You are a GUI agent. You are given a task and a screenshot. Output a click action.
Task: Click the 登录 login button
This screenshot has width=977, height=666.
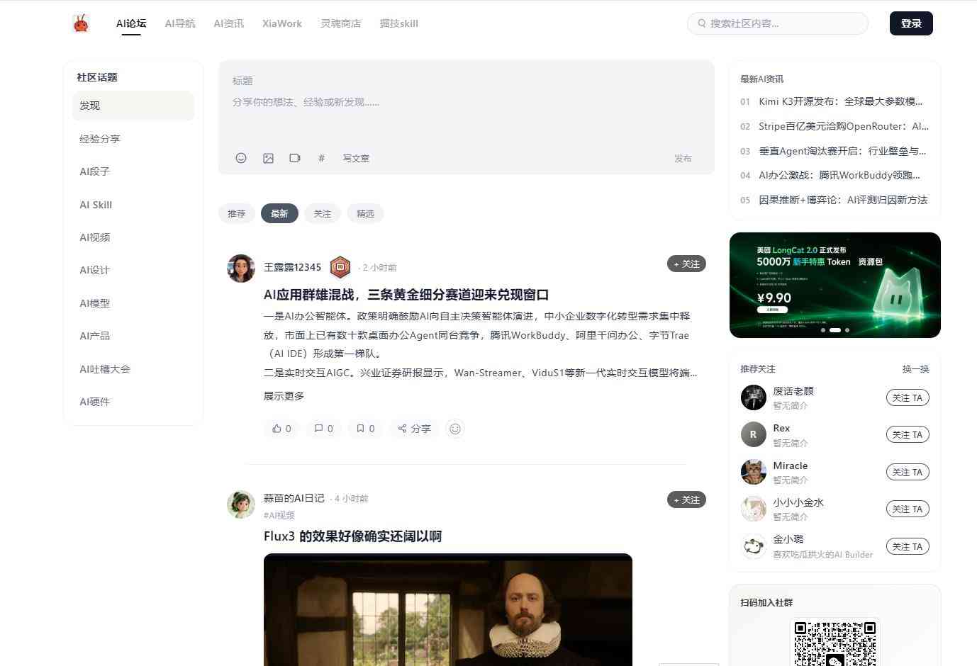click(x=911, y=23)
